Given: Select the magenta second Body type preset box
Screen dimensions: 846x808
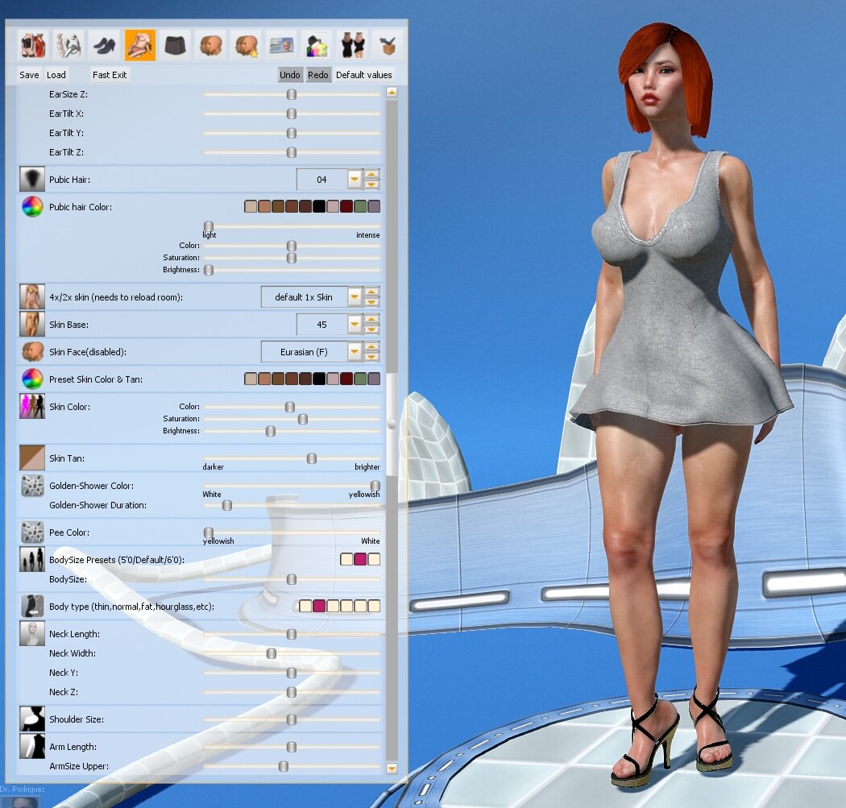Looking at the screenshot, I should coord(319,606).
